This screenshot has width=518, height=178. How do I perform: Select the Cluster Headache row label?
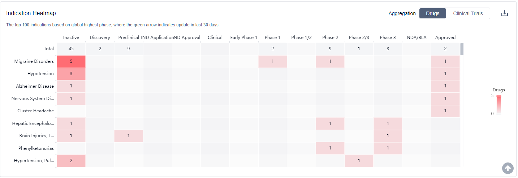35,111
